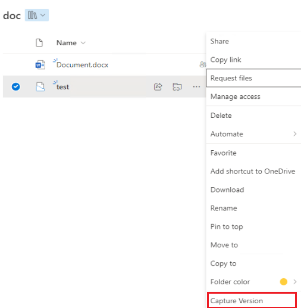The height and width of the screenshot is (308, 304).
Task: Click the library view switcher icon next to doc
Action: click(37, 15)
